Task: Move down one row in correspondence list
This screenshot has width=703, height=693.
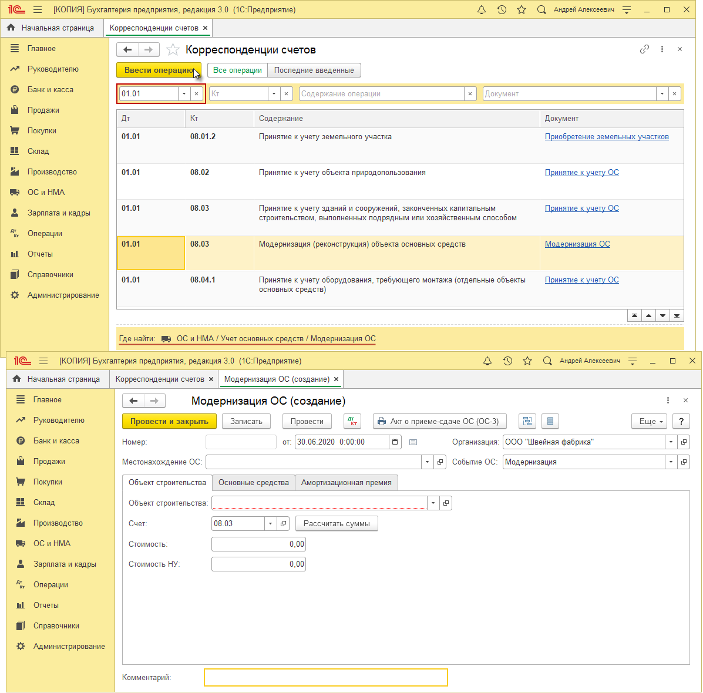Action: pyautogui.click(x=662, y=315)
